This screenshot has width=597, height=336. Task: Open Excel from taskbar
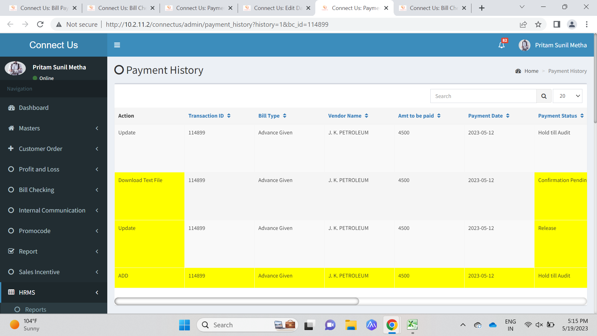coord(413,325)
